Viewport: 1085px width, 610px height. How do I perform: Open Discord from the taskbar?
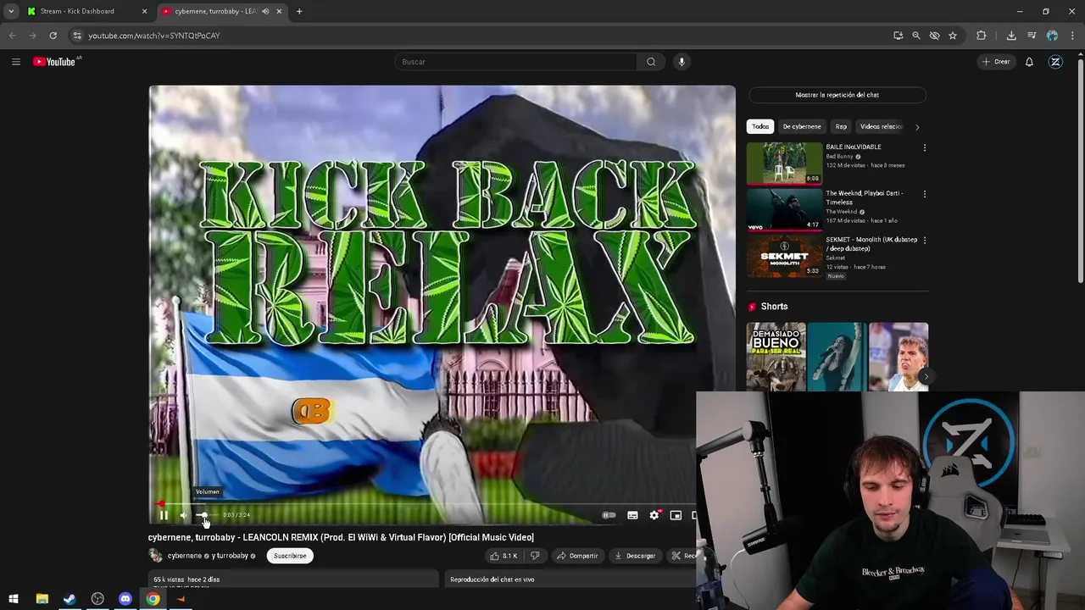(125, 599)
